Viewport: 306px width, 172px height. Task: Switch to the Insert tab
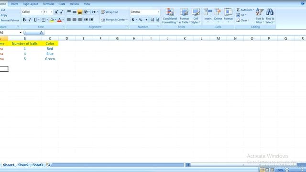click(14, 4)
